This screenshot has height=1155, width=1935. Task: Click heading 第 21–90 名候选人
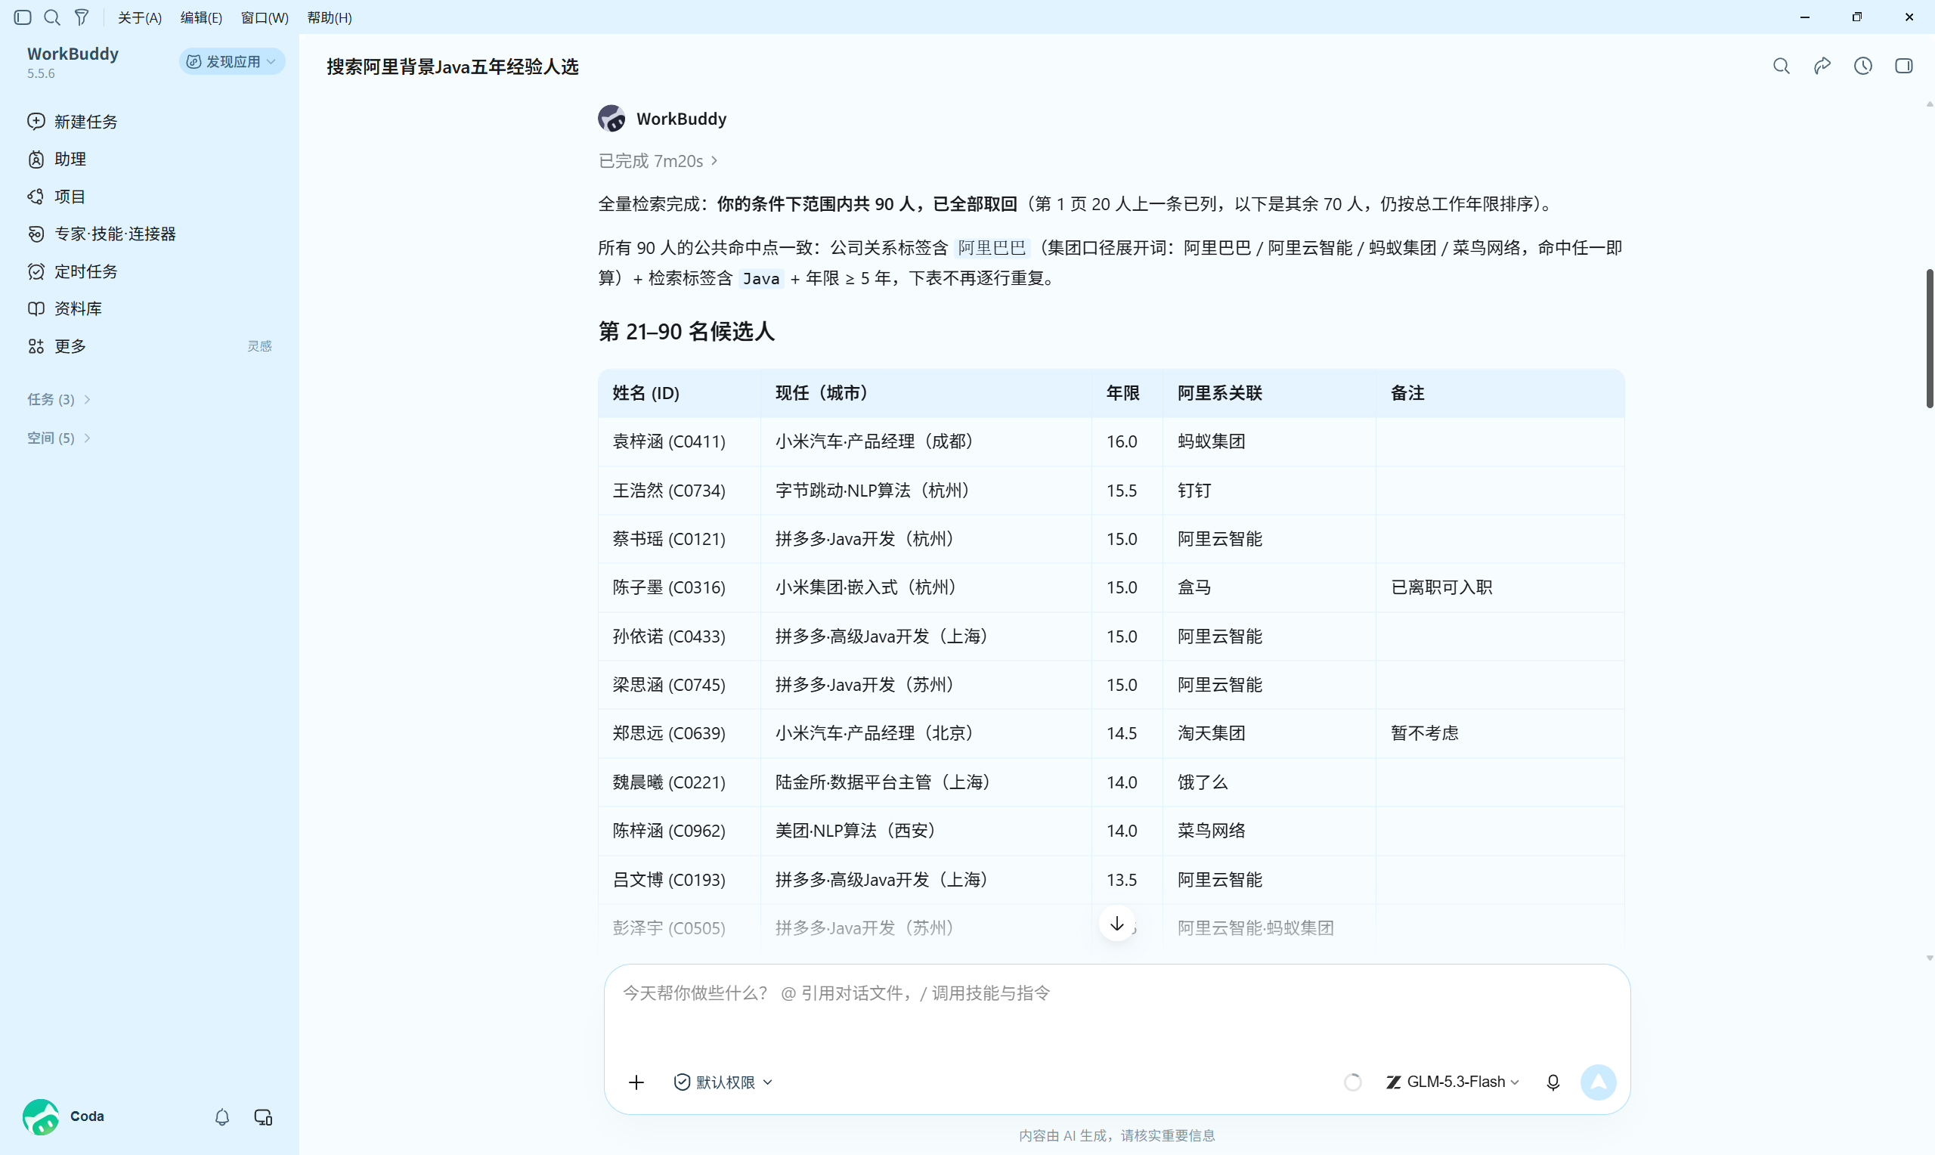click(686, 332)
